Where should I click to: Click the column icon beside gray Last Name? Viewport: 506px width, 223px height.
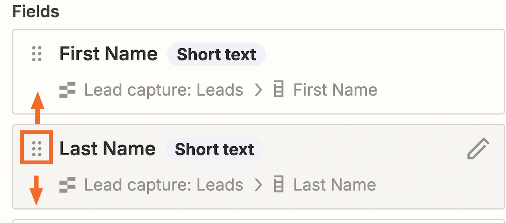click(278, 185)
